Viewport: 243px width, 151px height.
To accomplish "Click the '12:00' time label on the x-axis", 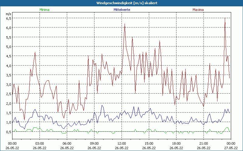I will tap(122, 144).
